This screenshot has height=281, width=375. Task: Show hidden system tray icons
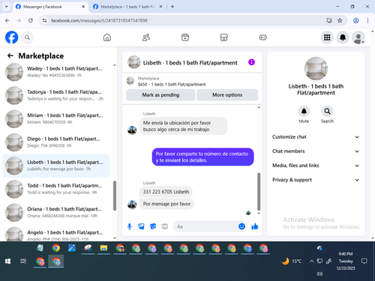tap(311, 262)
